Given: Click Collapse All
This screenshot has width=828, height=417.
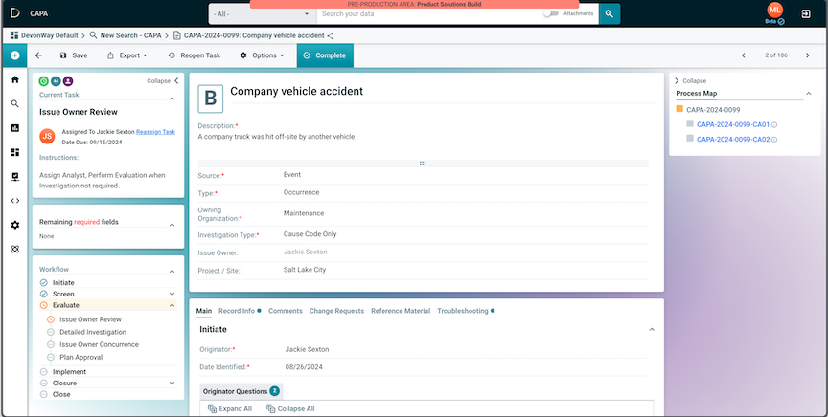Looking at the screenshot, I should (x=290, y=408).
